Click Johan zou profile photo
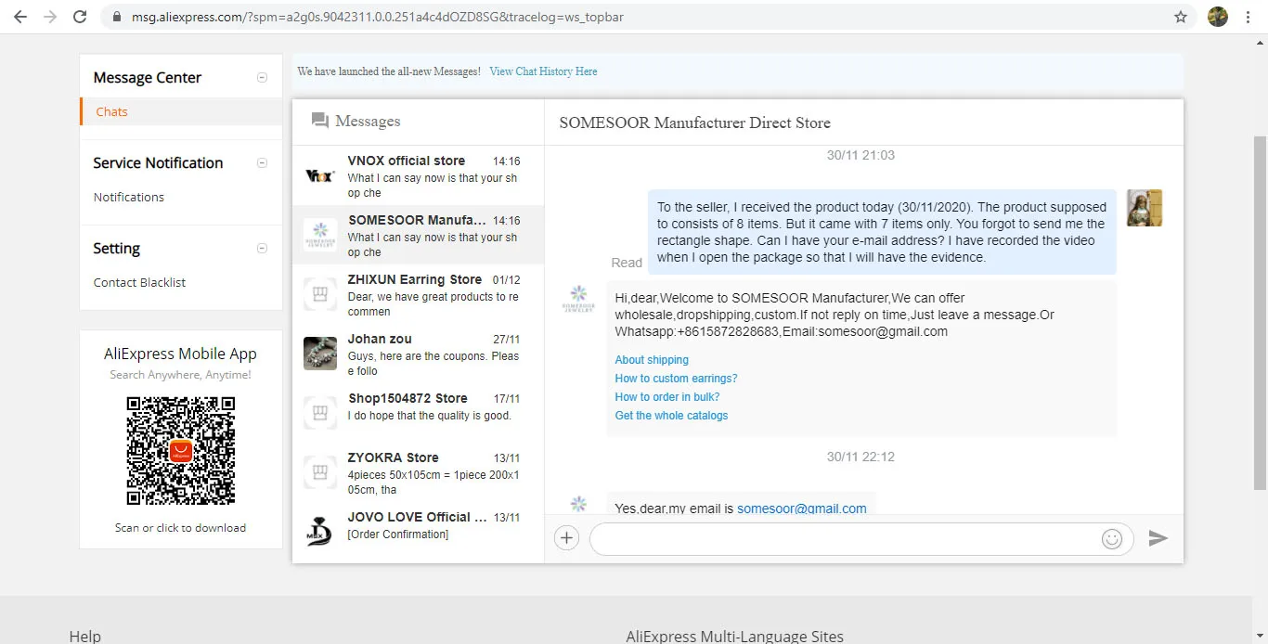Viewport: 1268px width, 644px height. point(319,354)
